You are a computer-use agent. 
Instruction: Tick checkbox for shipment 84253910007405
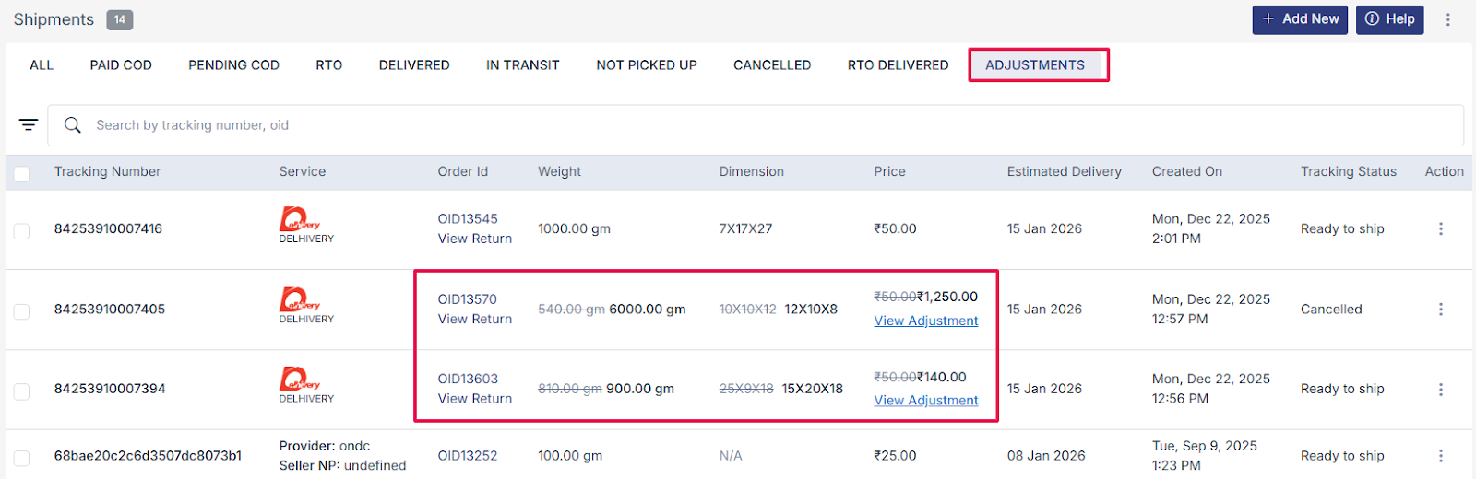tap(21, 311)
